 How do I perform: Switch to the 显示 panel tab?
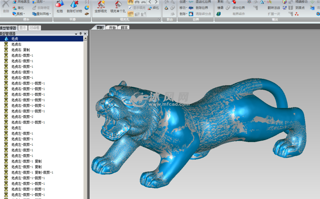tap(23, 28)
